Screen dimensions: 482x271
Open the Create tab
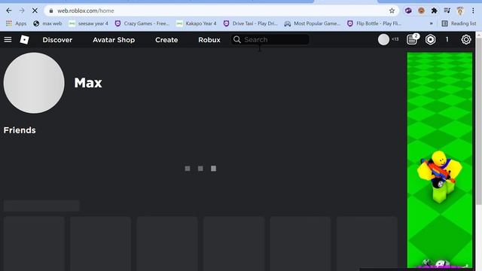click(x=166, y=40)
